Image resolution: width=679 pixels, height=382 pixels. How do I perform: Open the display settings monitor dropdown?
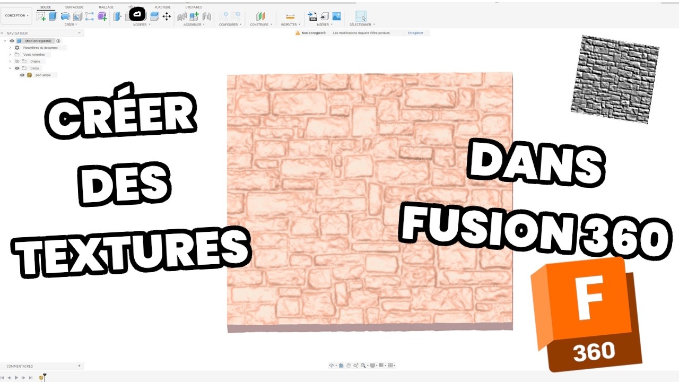point(373,366)
